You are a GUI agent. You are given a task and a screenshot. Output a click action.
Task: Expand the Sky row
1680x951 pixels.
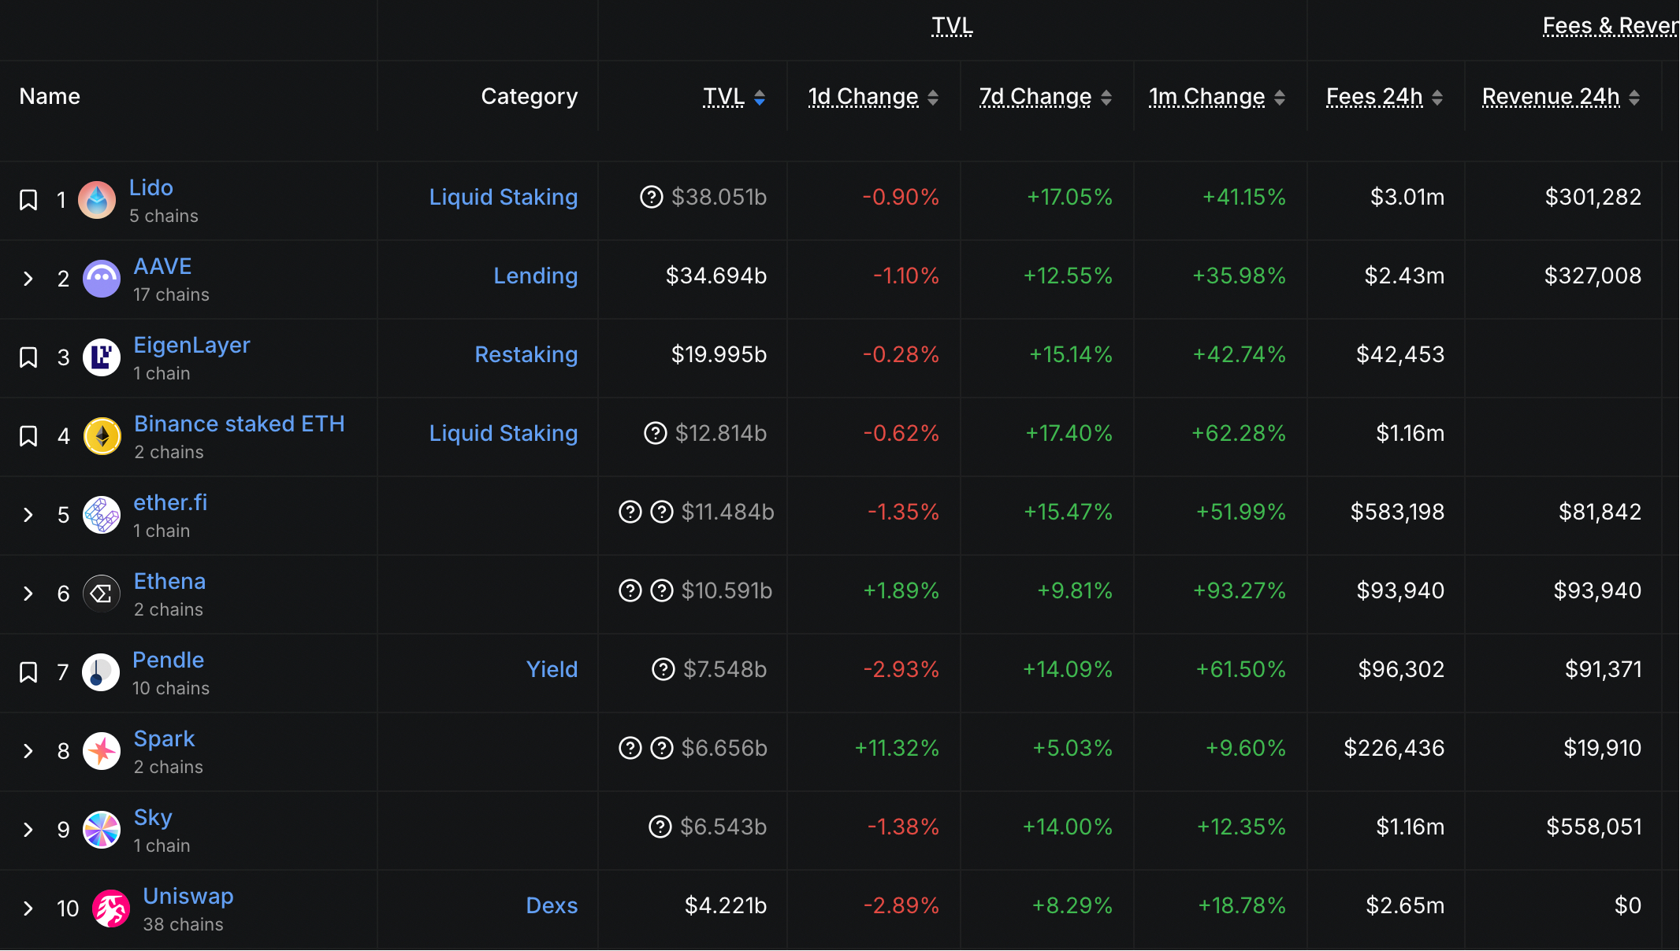[28, 830]
